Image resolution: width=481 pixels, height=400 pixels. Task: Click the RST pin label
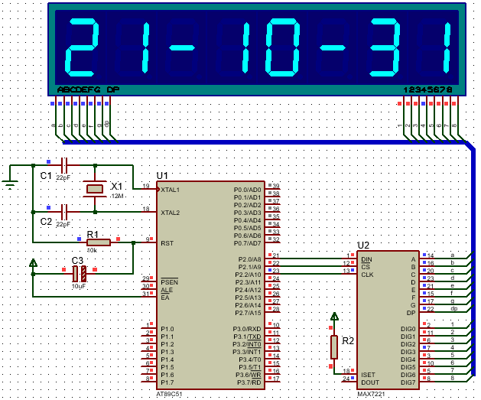click(167, 243)
